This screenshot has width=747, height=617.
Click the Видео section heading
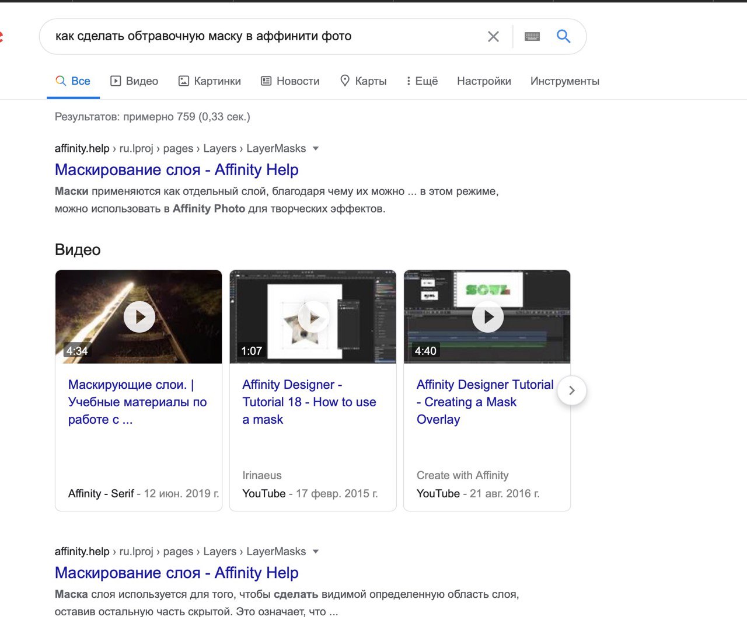[78, 250]
